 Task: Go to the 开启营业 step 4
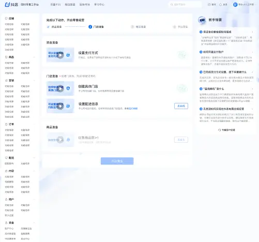point(180,27)
